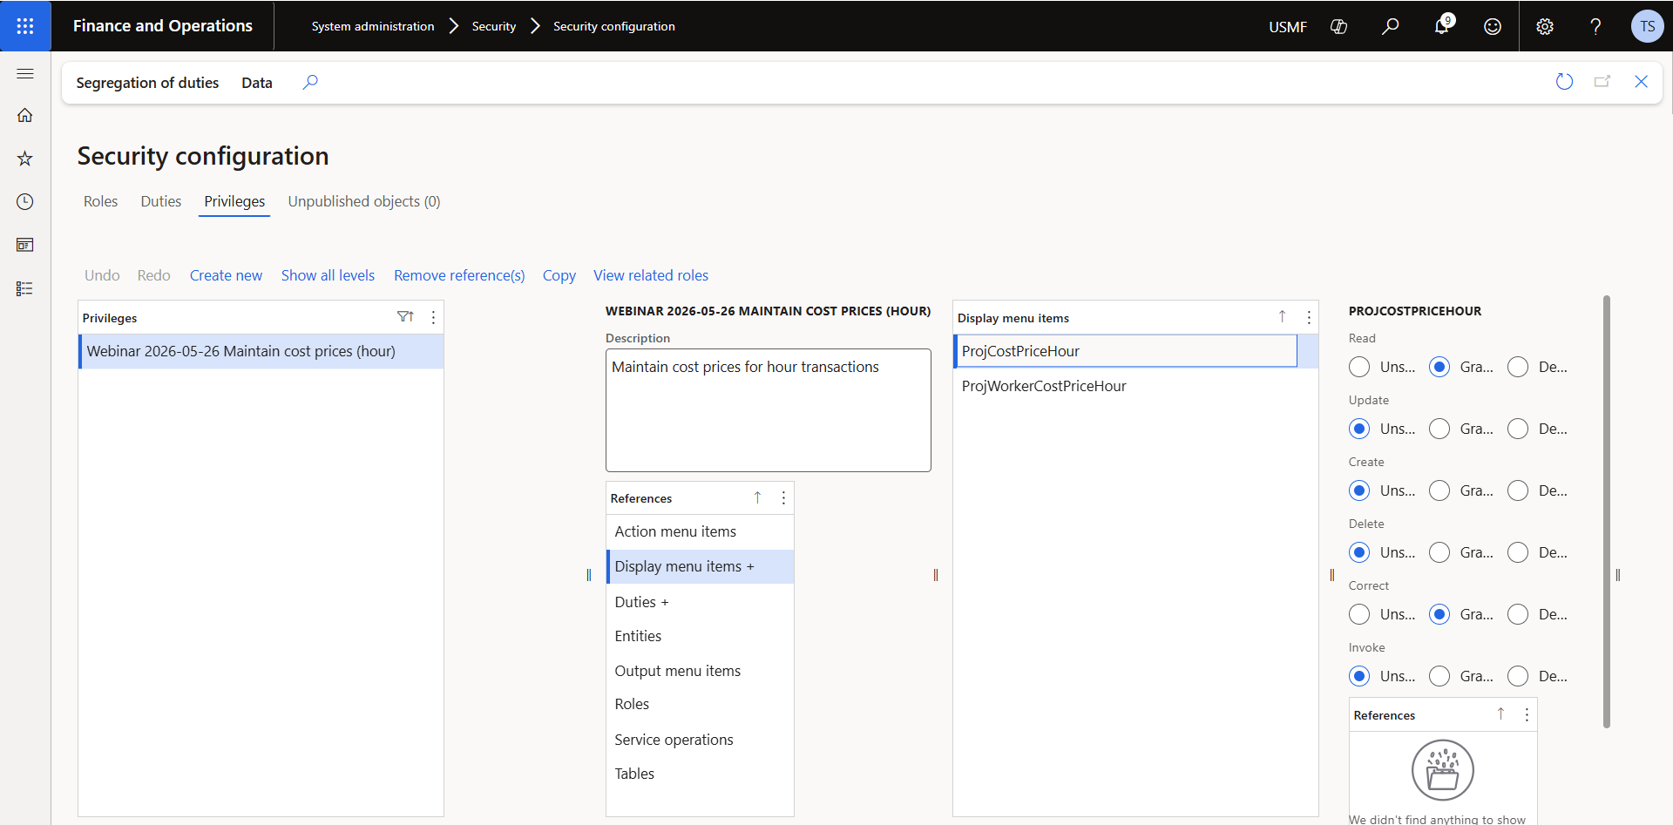Refresh the page with the refresh icon
Image resolution: width=1673 pixels, height=825 pixels.
(1565, 82)
